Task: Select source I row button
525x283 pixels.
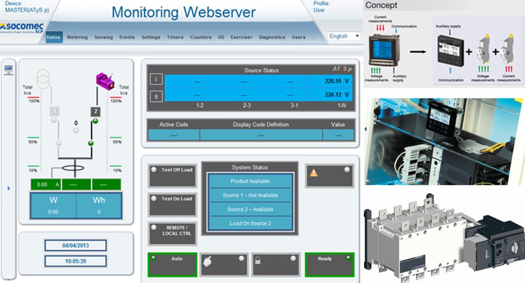Action: (x=156, y=79)
